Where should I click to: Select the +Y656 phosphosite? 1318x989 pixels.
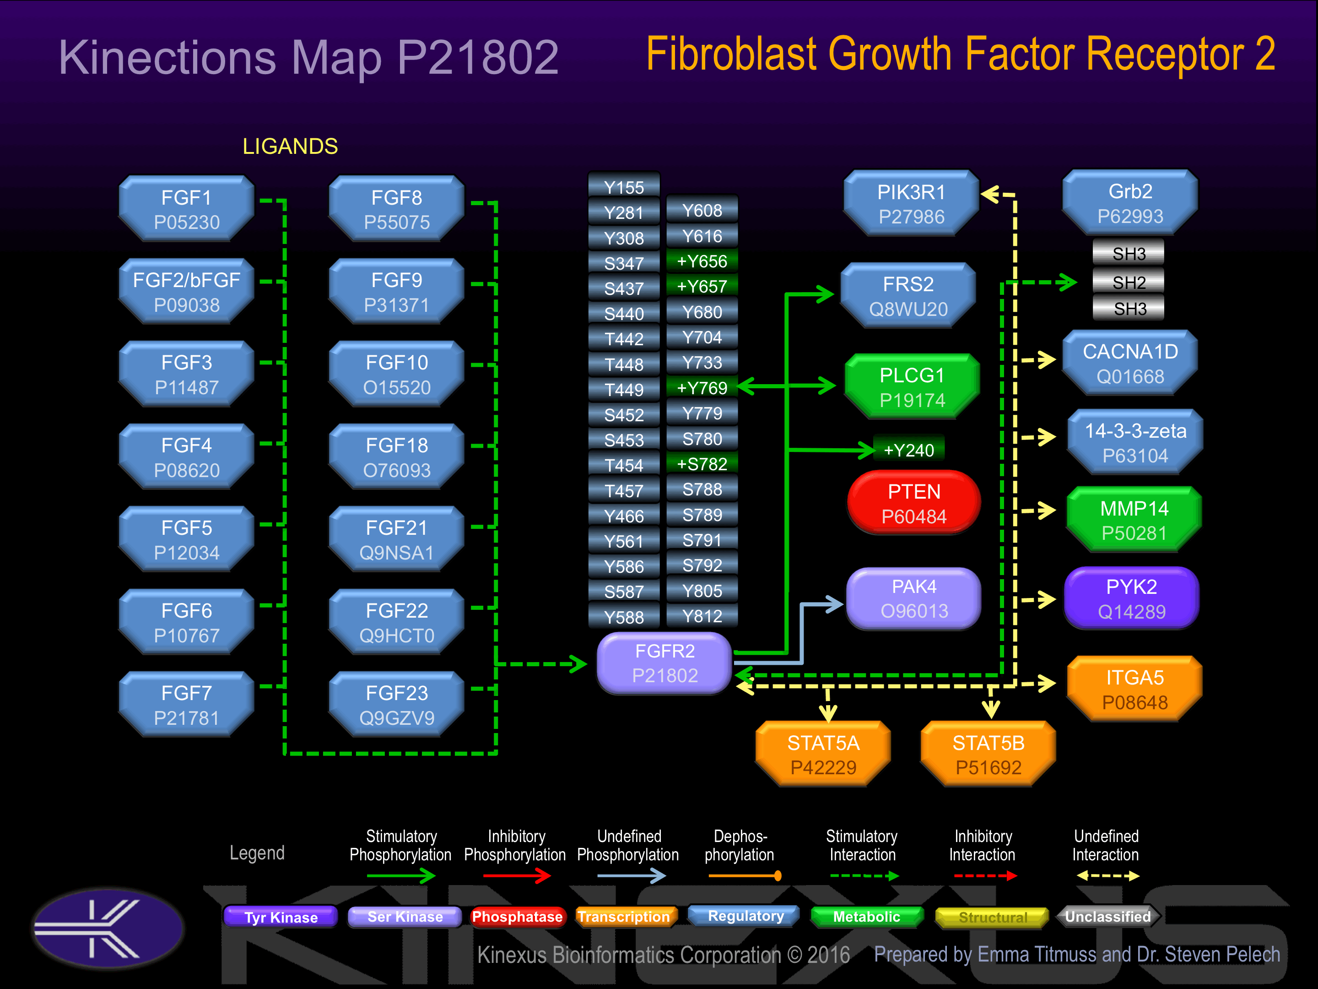702,261
